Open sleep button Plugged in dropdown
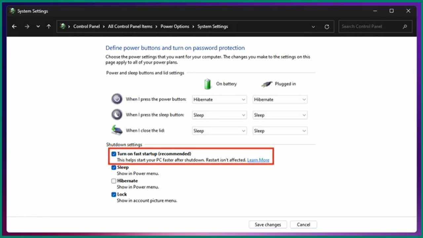This screenshot has width=423, height=238. pyautogui.click(x=280, y=115)
